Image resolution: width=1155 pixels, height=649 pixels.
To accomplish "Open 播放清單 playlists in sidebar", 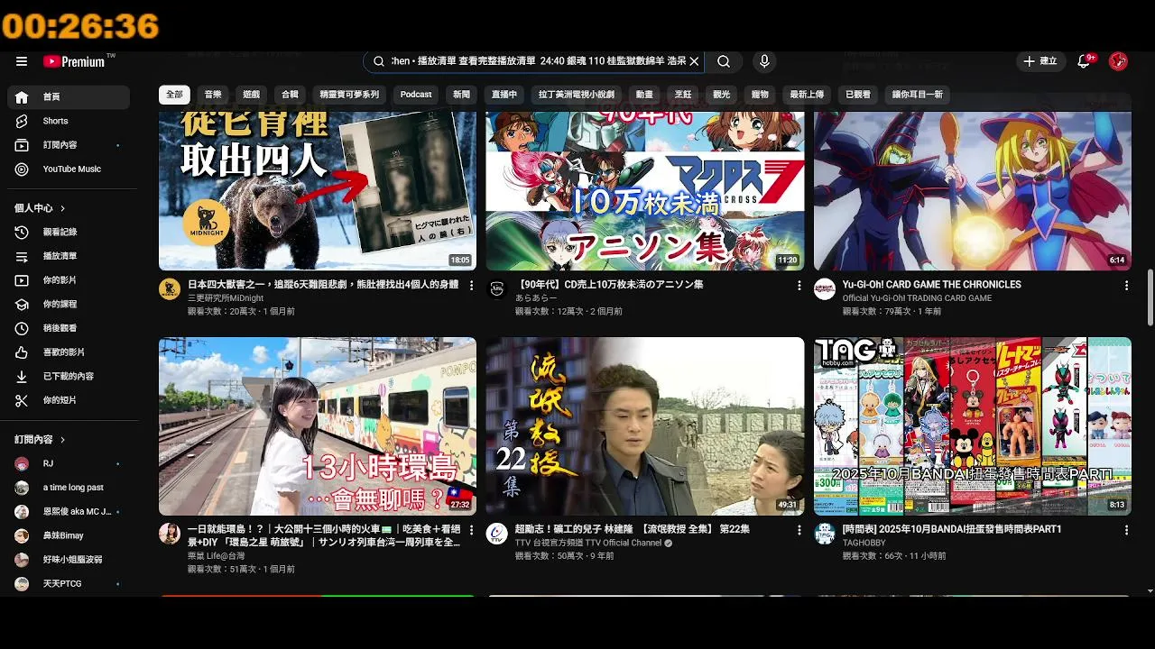I will click(x=69, y=256).
